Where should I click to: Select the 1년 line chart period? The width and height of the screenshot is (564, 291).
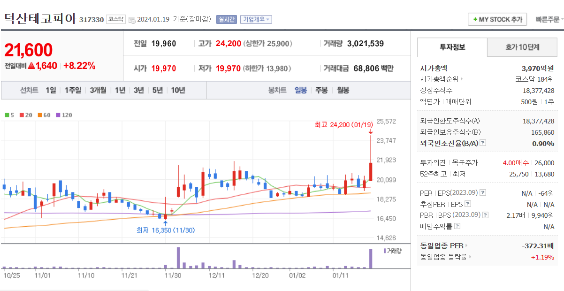120,90
